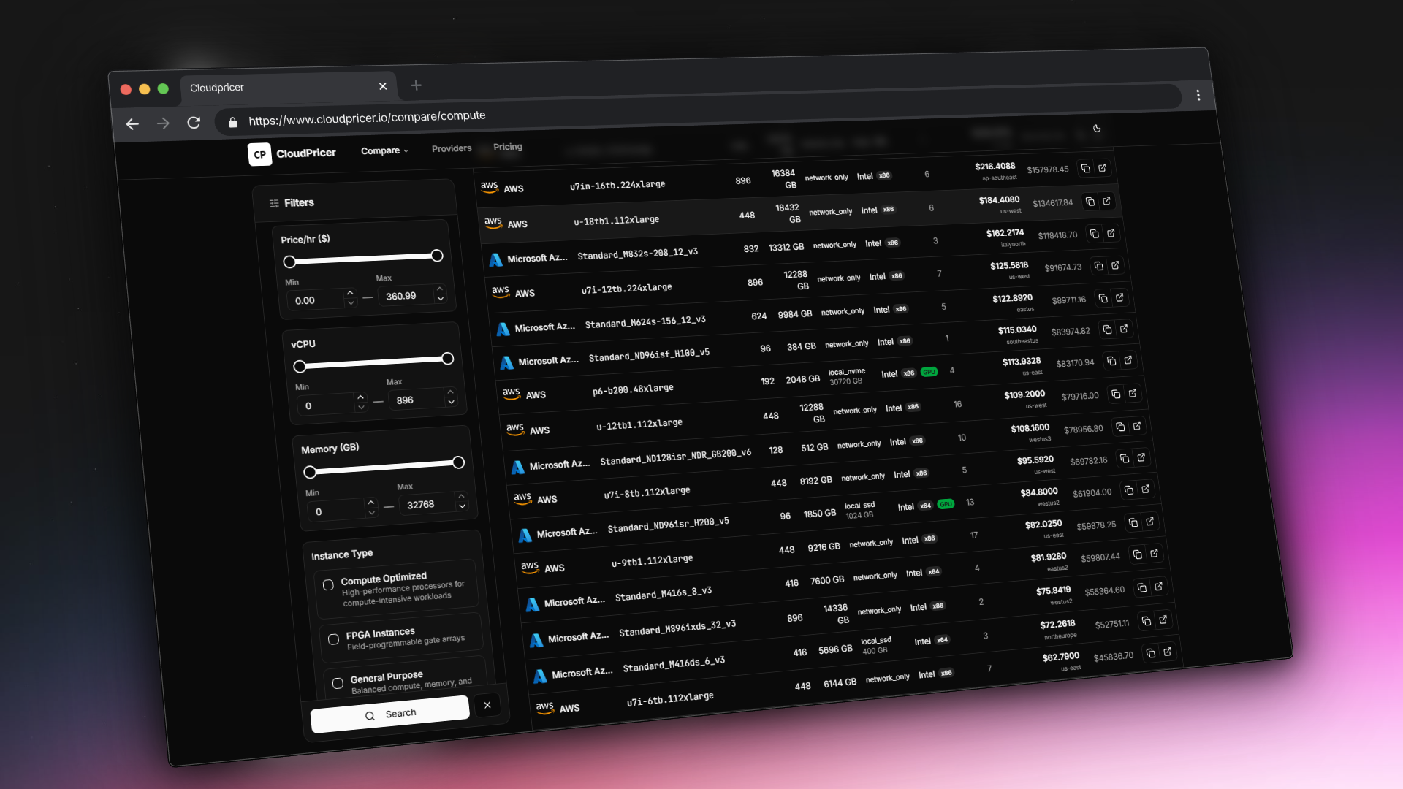Image resolution: width=1403 pixels, height=789 pixels.
Task: Click the Microsoft Azure logo on Standard_ND96isf_H100_v5
Action: (x=505, y=361)
